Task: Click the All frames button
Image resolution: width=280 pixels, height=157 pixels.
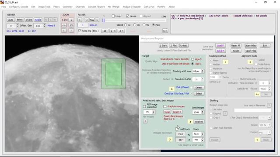Action: pos(105,31)
